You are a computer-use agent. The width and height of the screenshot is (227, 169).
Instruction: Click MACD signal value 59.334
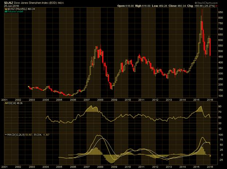[x=37, y=135]
